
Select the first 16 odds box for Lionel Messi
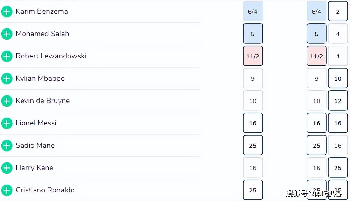coord(253,123)
